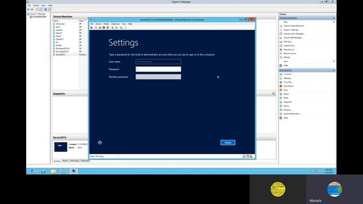This screenshot has width=363, height=204.
Task: Click Show/Hide Console Tree toolbar icon
Action: coord(41,10)
